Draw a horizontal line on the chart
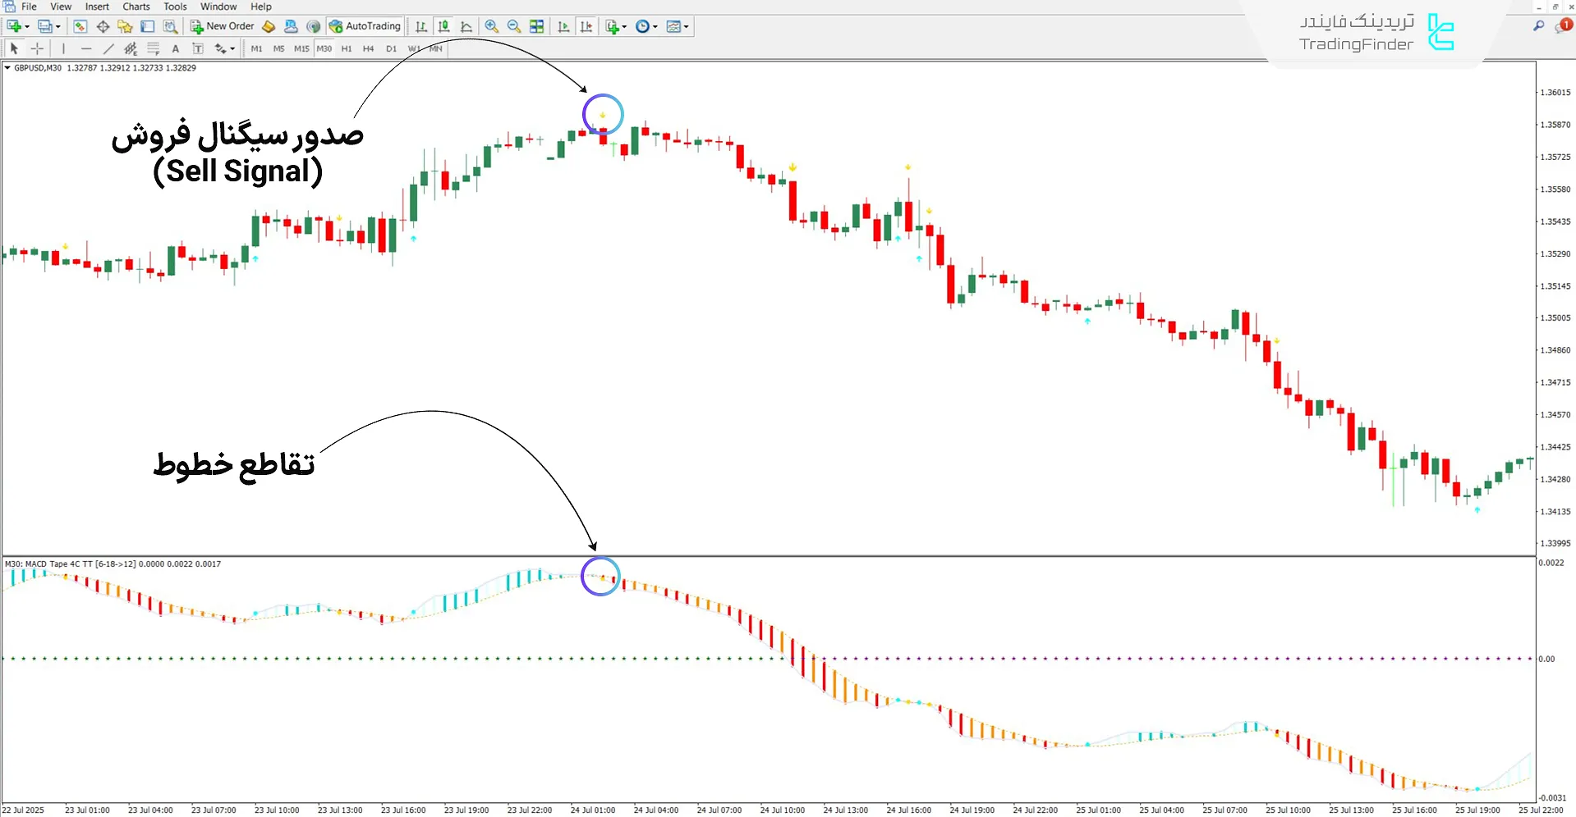The height and width of the screenshot is (817, 1576). (86, 48)
